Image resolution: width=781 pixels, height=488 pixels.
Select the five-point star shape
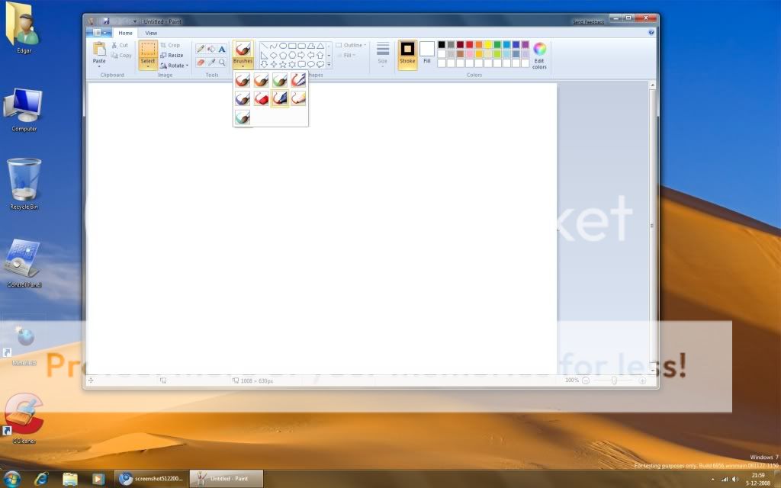point(283,65)
